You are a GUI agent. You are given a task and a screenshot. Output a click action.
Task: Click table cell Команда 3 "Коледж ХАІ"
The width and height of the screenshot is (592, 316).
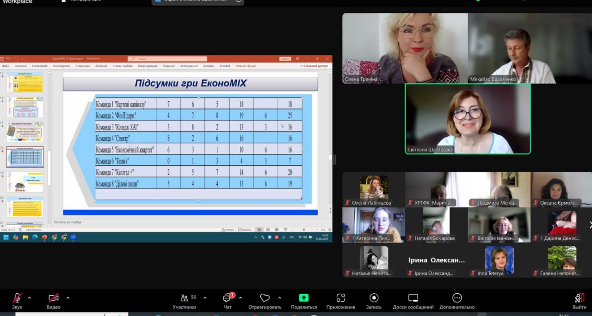point(126,127)
